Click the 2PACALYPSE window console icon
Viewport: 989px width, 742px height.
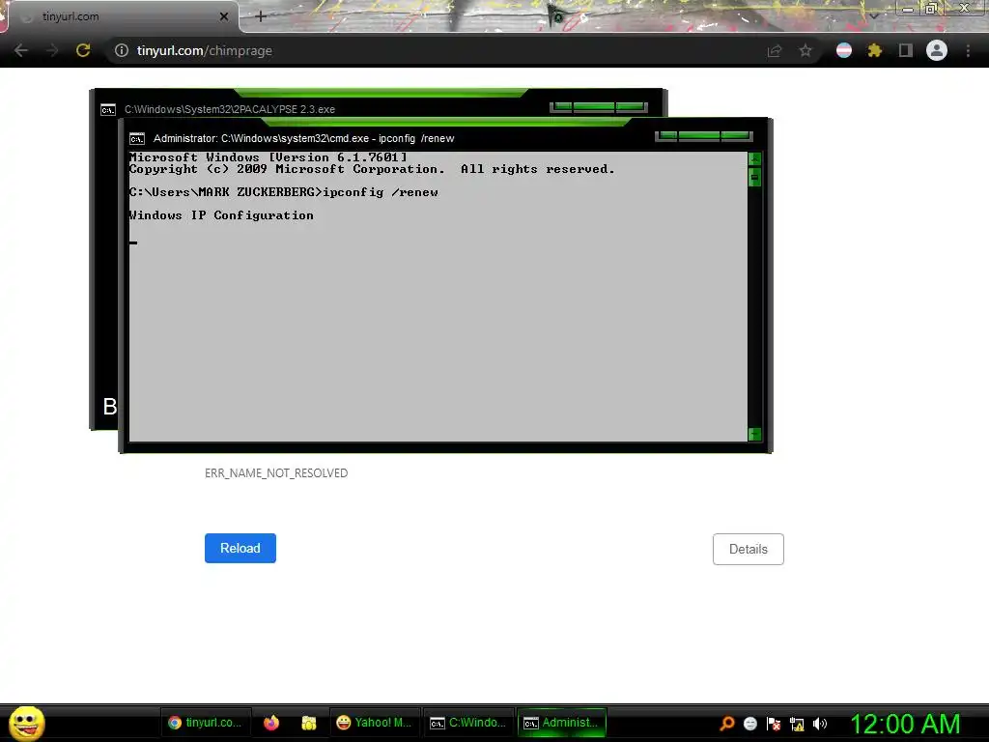coord(108,110)
